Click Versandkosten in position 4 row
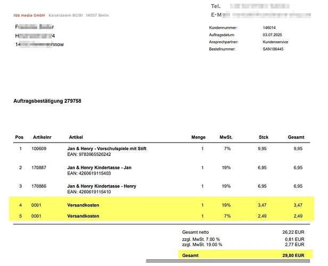Screen dimensions: 328x266 click(83, 205)
